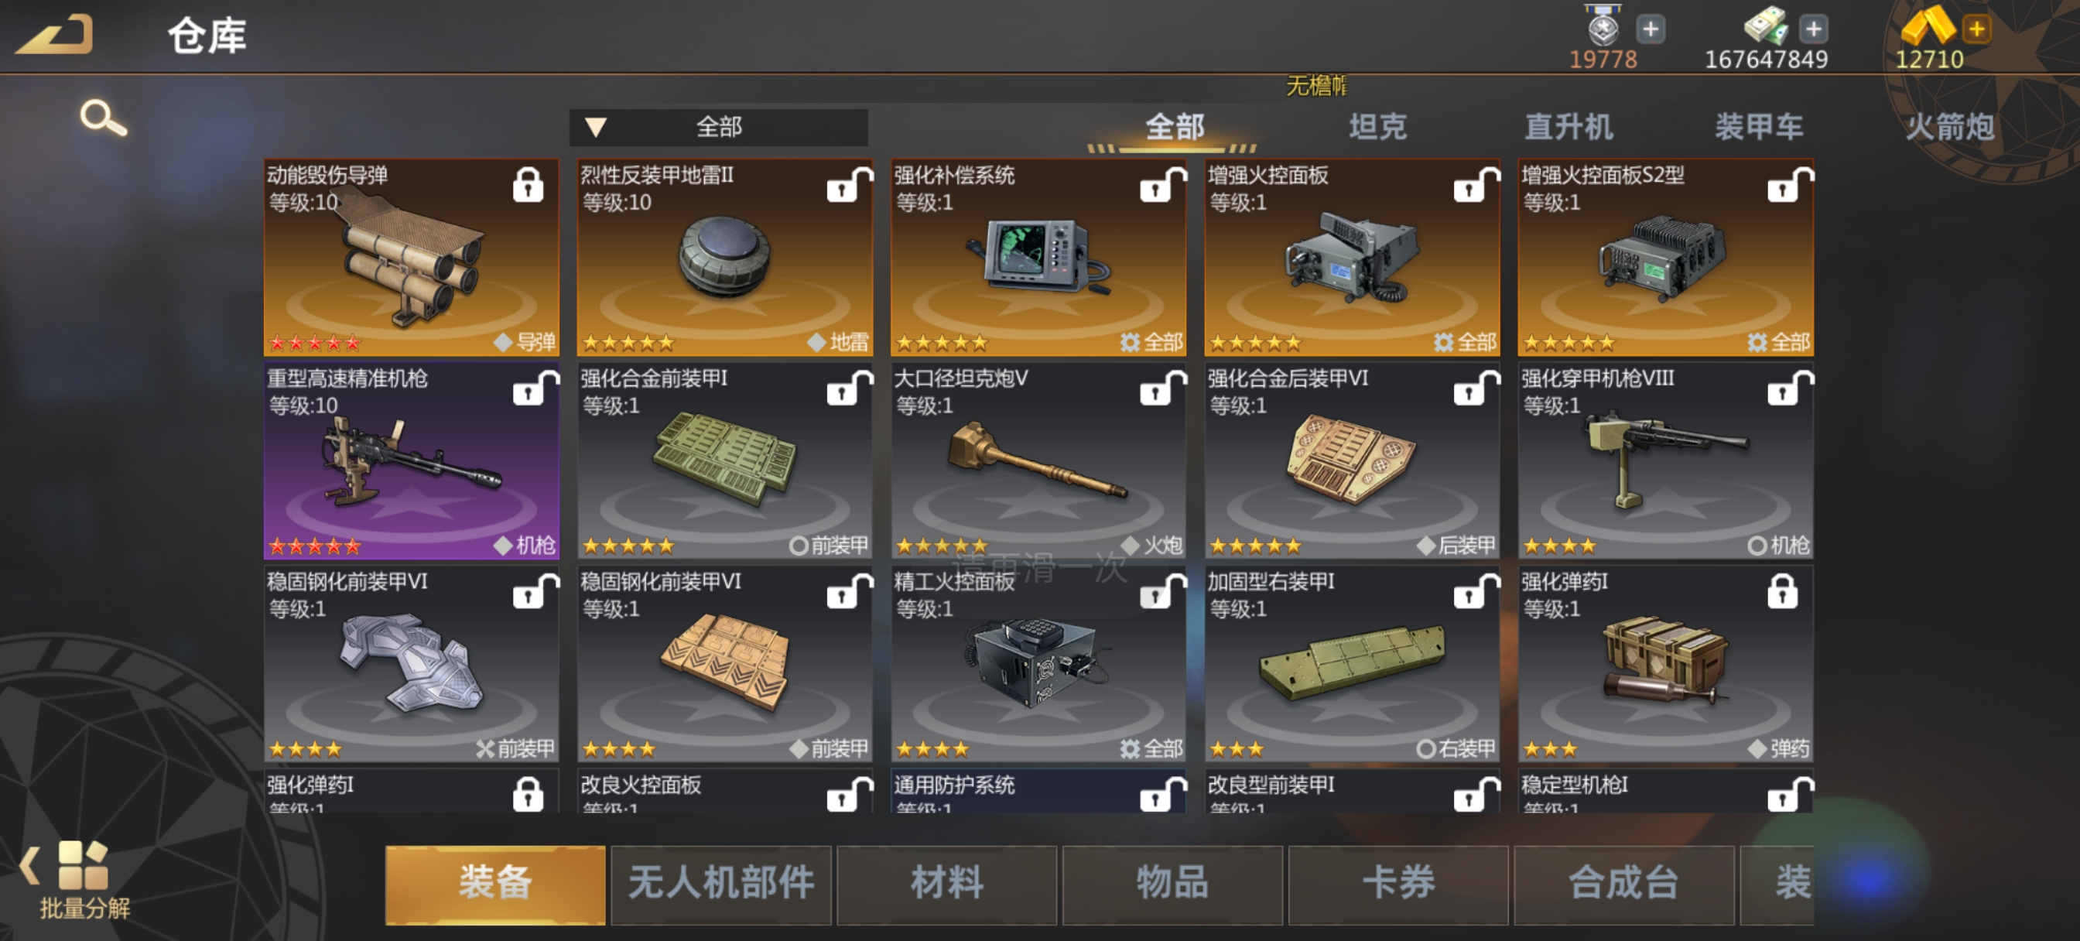This screenshot has height=941, width=2080.
Task: Toggle the padlock on 强化弹药I crate
Action: pos(1782,591)
